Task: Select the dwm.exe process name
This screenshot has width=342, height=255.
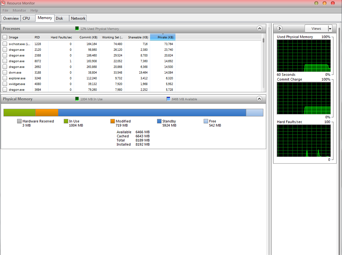Action: click(15, 73)
